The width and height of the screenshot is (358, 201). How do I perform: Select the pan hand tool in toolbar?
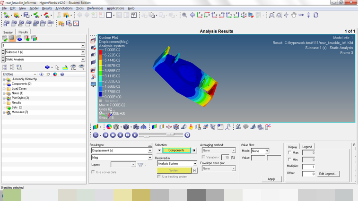pyautogui.click(x=294, y=15)
